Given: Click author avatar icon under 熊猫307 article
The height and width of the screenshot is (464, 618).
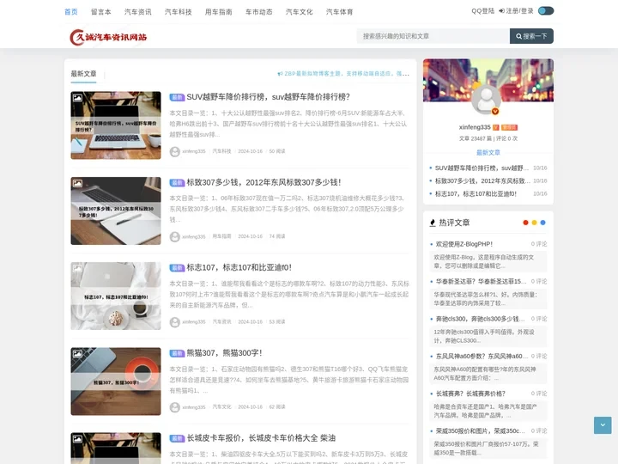Looking at the screenshot, I should [x=174, y=407].
